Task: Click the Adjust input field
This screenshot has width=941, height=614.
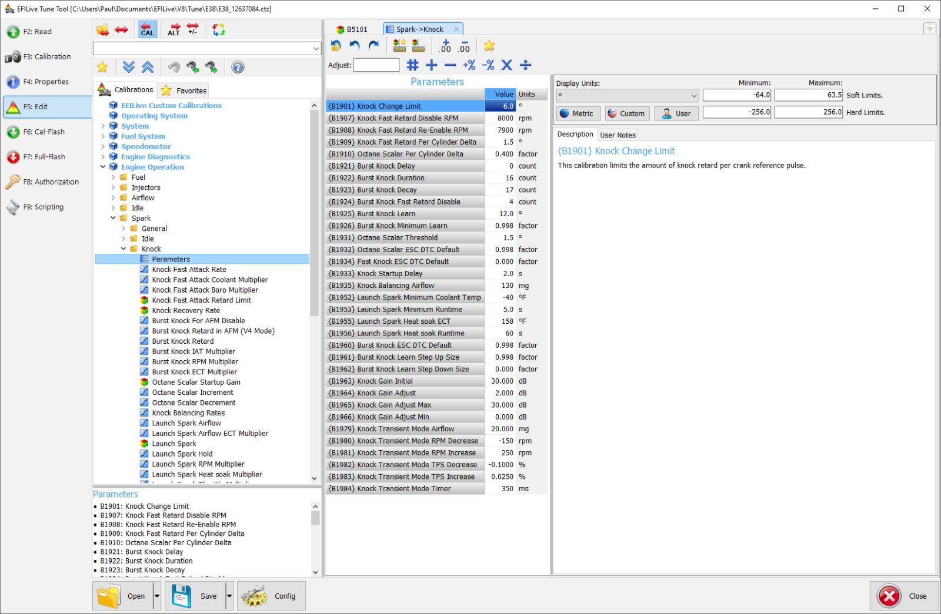Action: point(376,65)
